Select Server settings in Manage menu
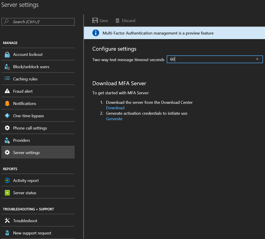Screen dimensions: 265x239 [26, 152]
